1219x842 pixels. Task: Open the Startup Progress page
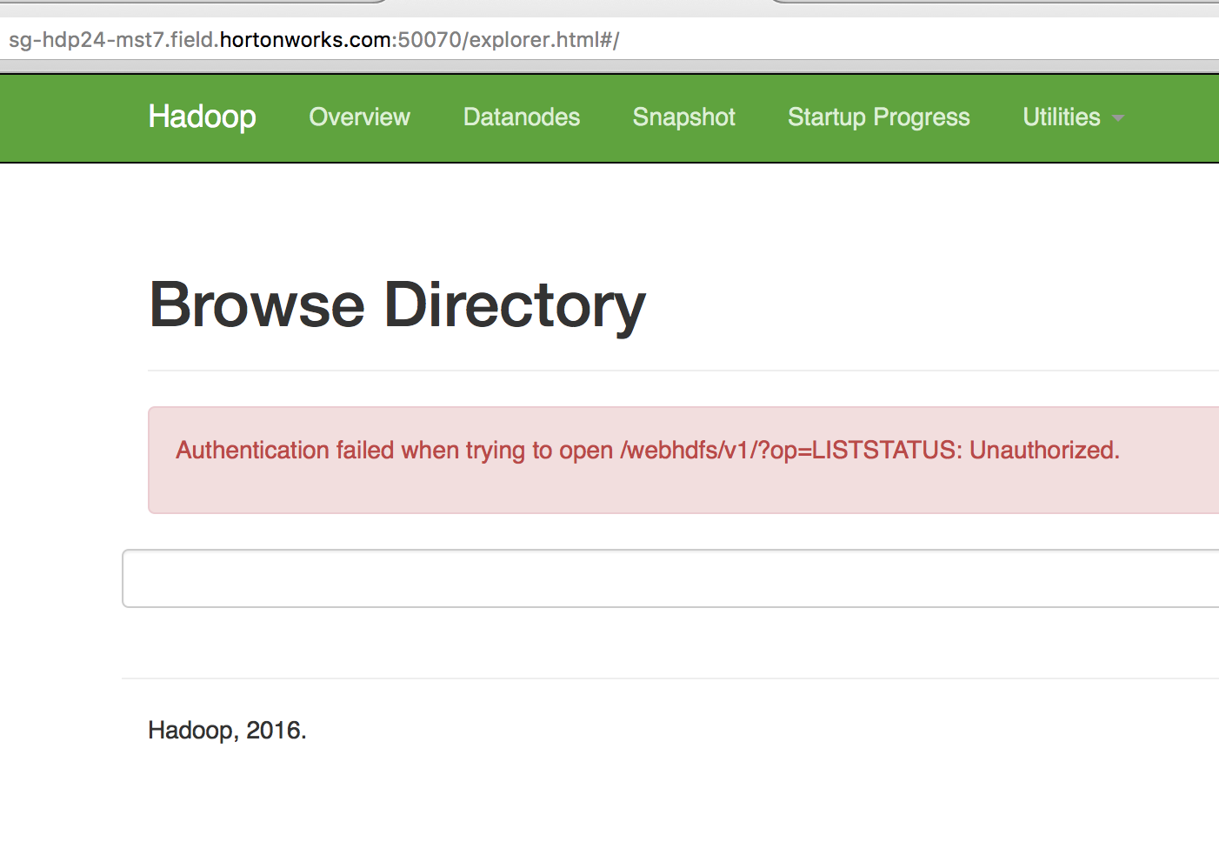tap(878, 117)
